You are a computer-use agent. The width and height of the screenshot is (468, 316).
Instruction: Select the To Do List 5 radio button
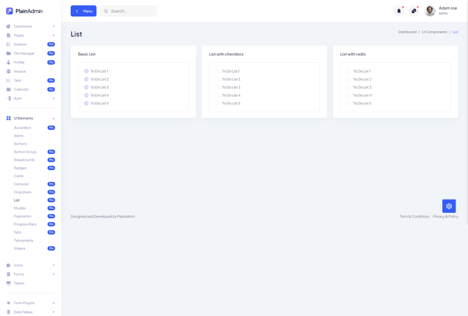(x=349, y=103)
